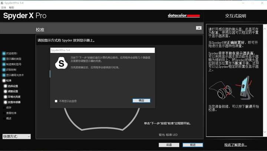The height and width of the screenshot is (151, 267).
Task: Click the 背光: 标准 LED text
Action: [168, 135]
